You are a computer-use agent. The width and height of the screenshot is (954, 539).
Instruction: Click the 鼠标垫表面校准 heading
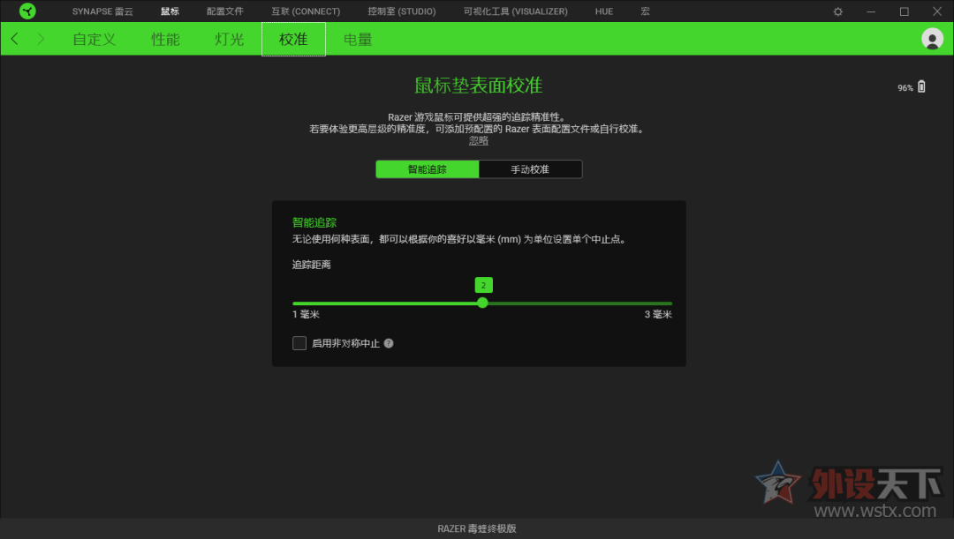pyautogui.click(x=478, y=85)
